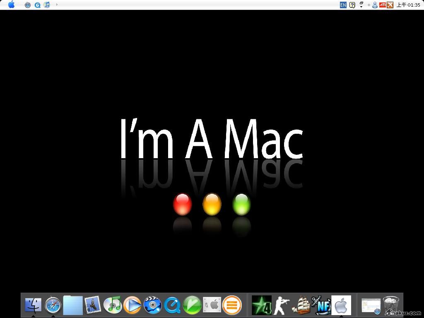This screenshot has height=318, width=424.
Task: Open the DVD player clapperboard icon in dock
Action: click(152, 305)
